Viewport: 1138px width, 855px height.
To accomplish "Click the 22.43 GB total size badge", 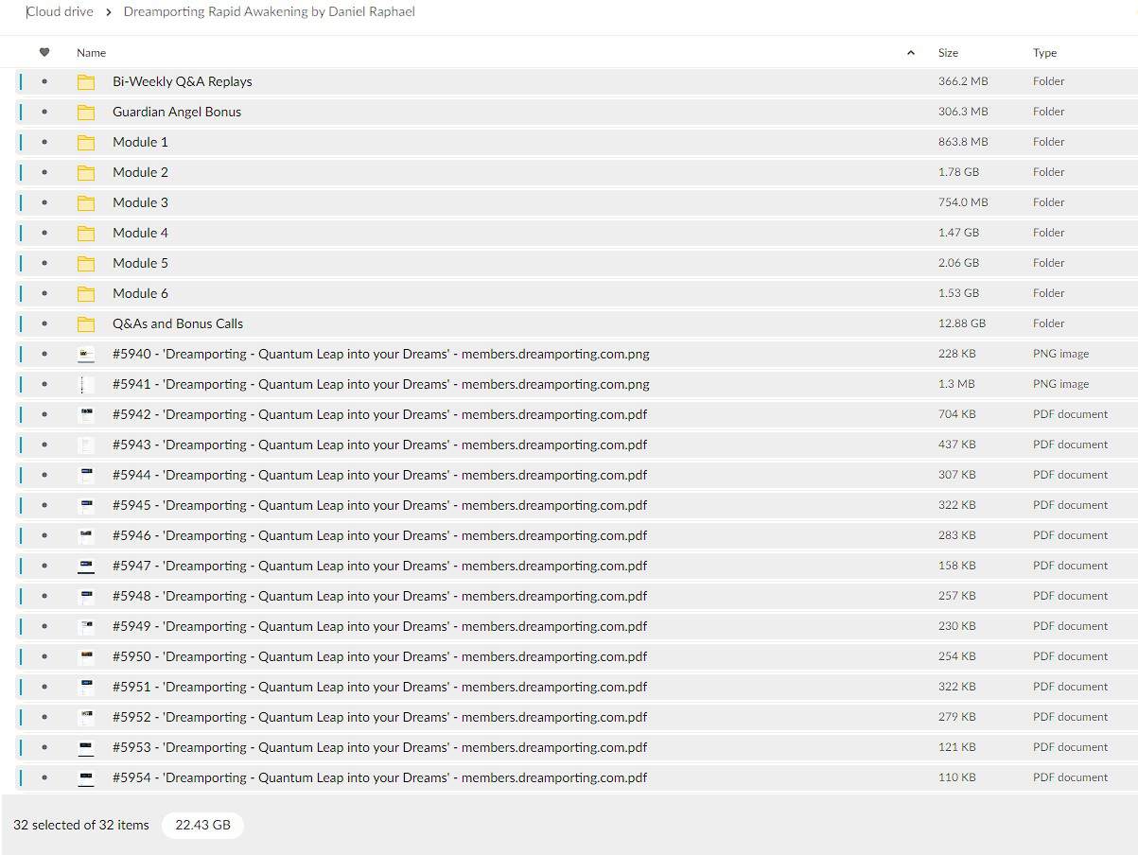I will tap(202, 825).
